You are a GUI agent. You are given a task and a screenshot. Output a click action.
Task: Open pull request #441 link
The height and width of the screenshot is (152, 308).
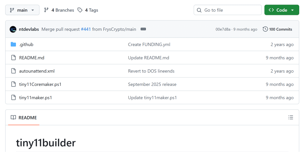click(86, 29)
